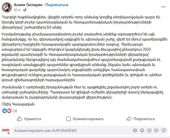Open the sticker picker in comment box

[163, 130]
